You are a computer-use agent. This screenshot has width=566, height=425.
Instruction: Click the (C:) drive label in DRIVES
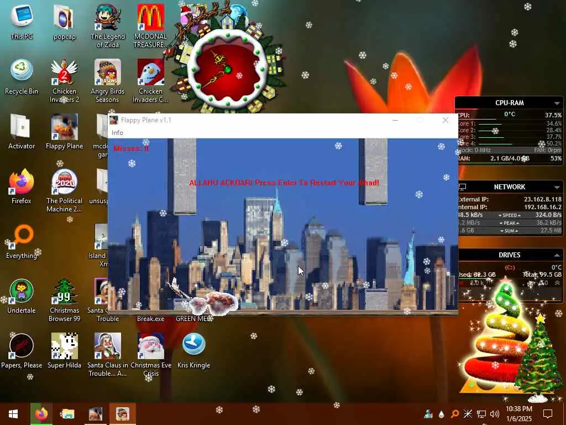tap(509, 267)
